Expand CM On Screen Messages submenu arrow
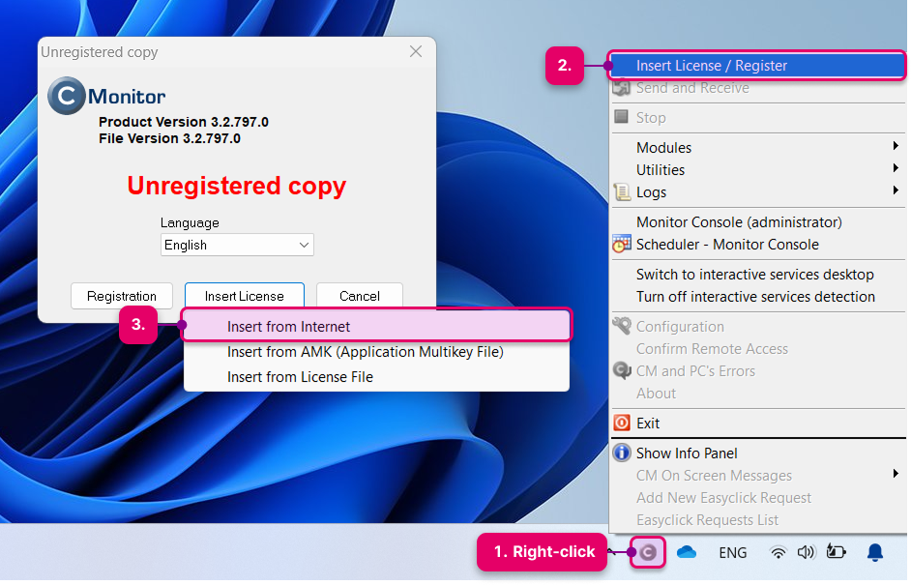This screenshot has width=911, height=585. coord(896,474)
